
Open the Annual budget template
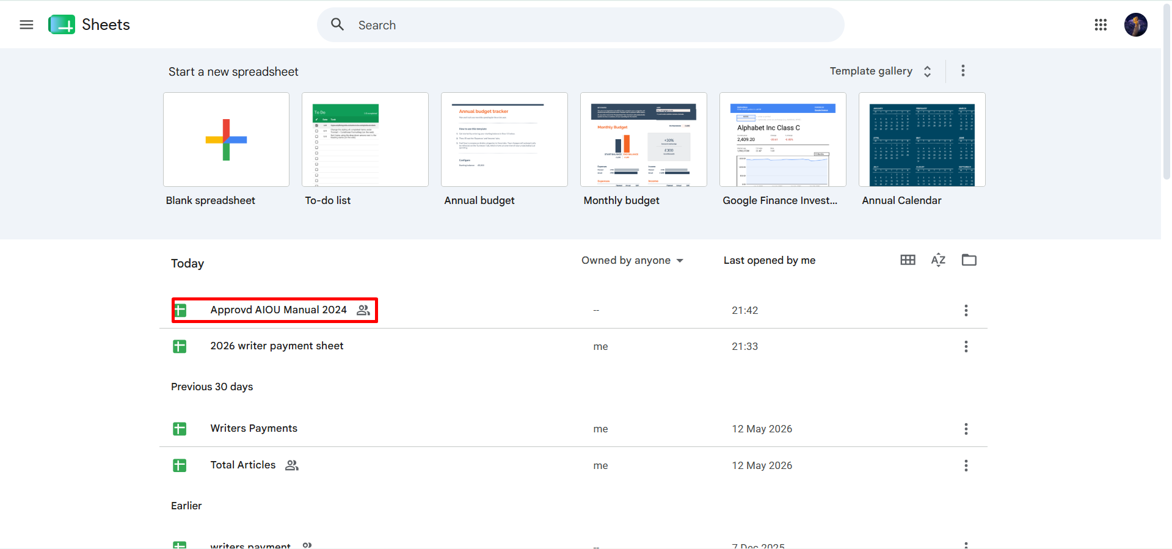pyautogui.click(x=504, y=139)
